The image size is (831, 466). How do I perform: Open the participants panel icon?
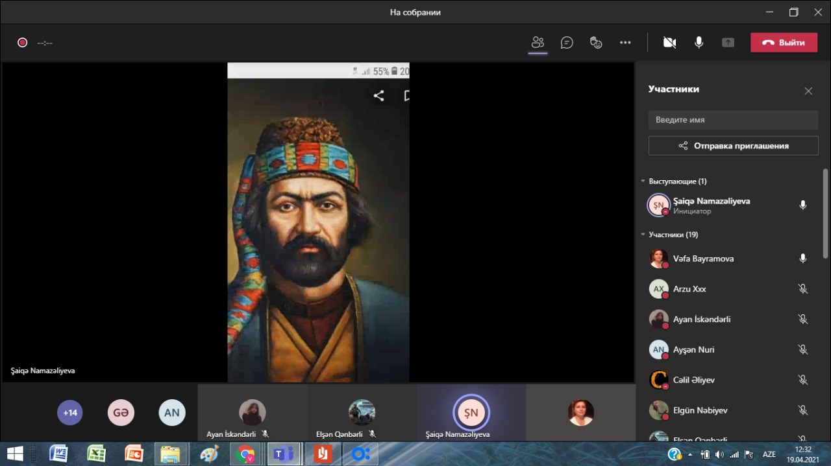538,43
